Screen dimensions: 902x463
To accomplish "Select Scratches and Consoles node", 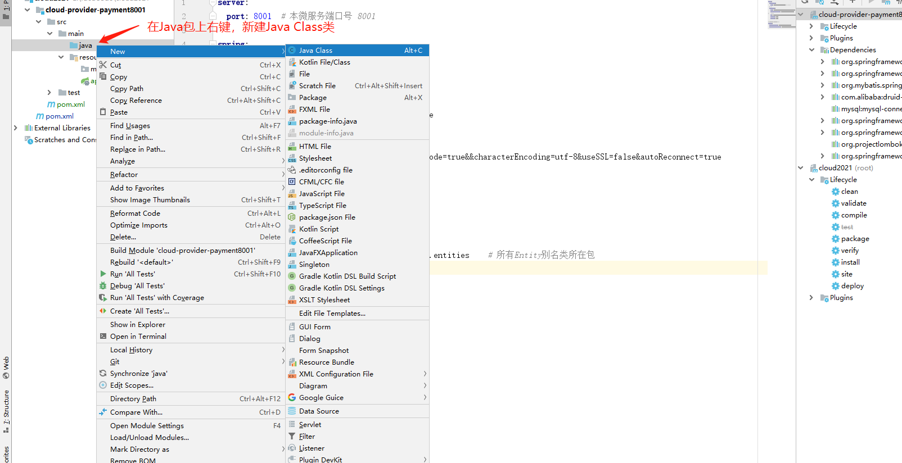I will coord(61,140).
